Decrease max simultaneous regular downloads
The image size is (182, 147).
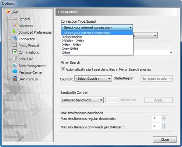164,120
